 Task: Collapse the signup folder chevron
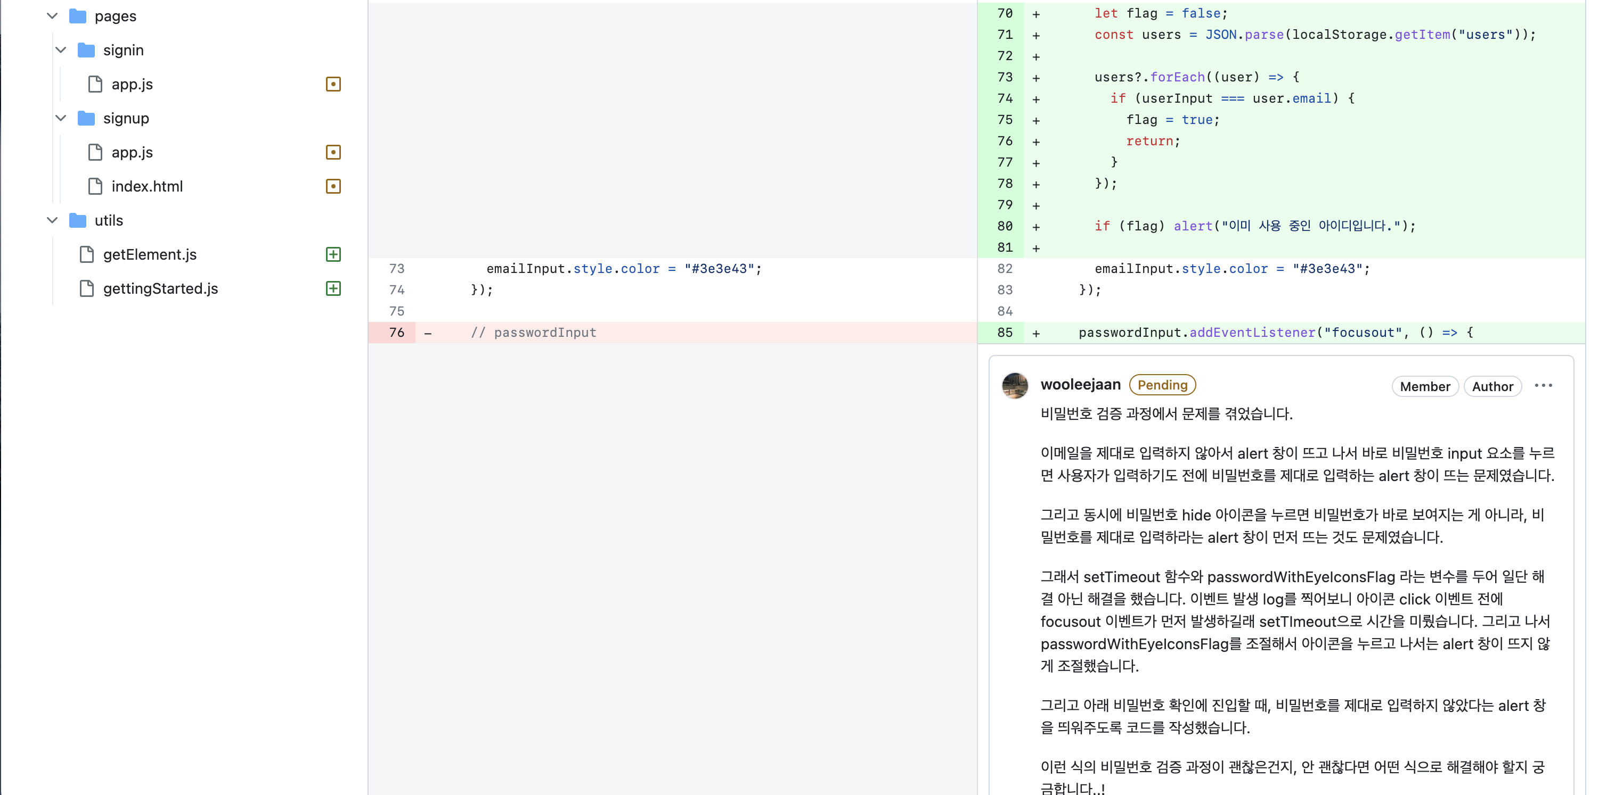61,119
